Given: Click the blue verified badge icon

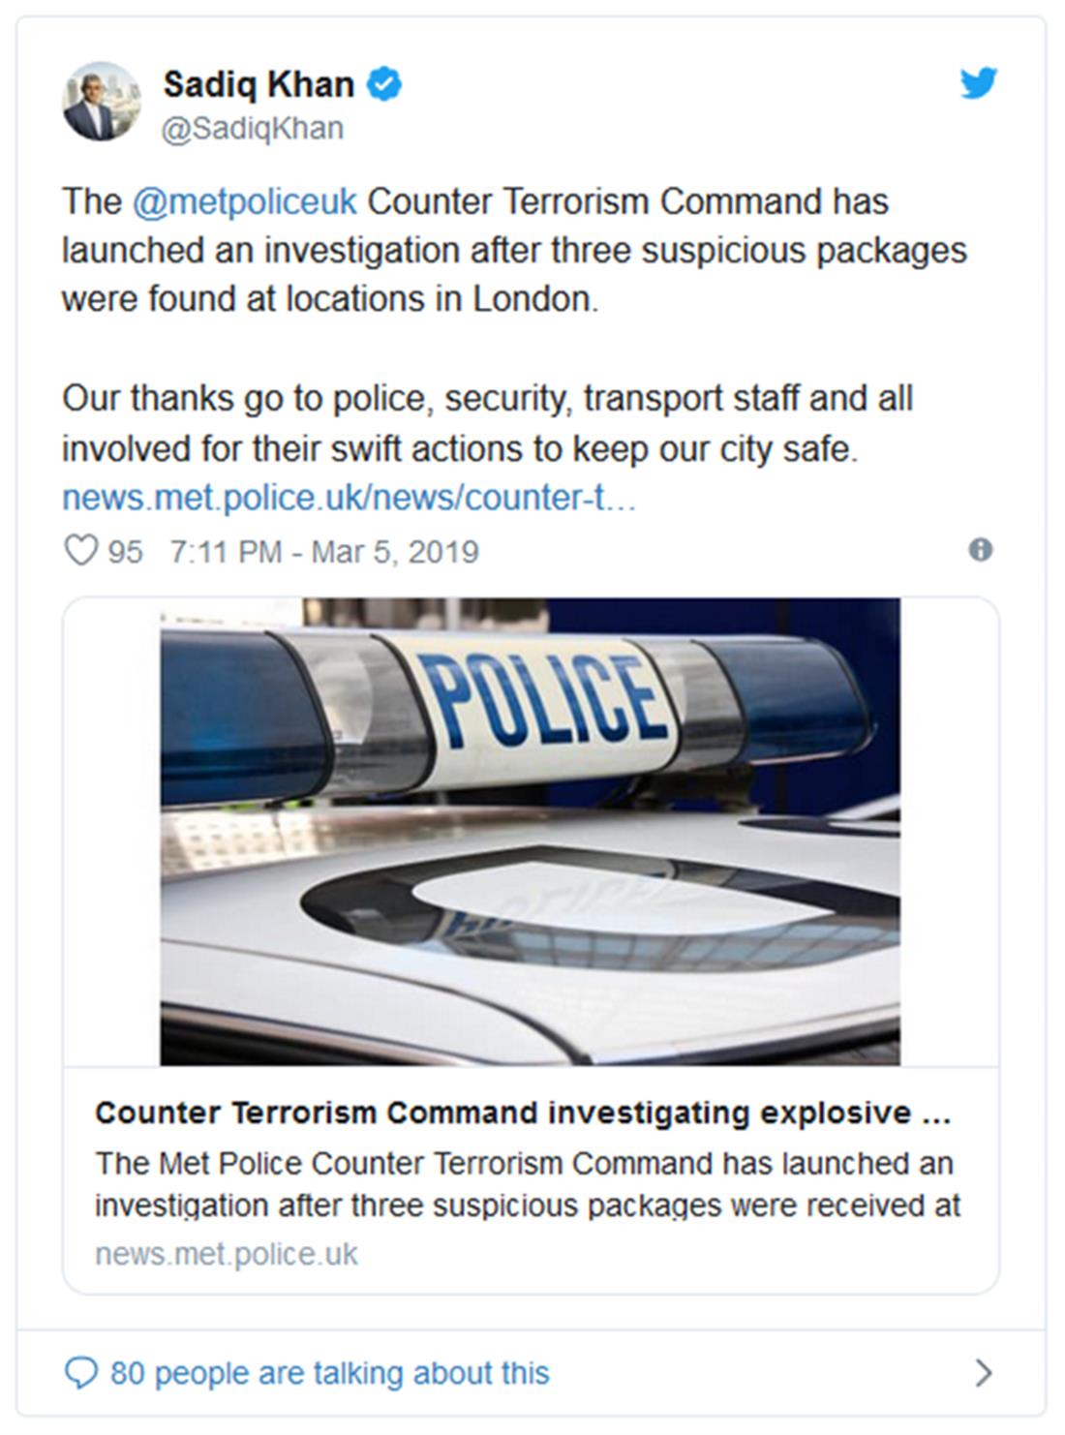Looking at the screenshot, I should point(384,85).
